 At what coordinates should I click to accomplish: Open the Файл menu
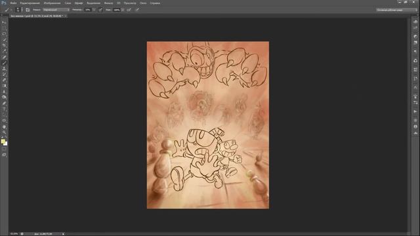[x=13, y=3]
